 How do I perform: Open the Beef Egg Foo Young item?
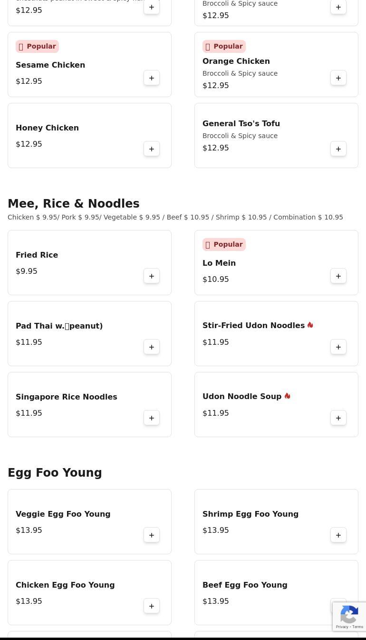click(x=245, y=585)
